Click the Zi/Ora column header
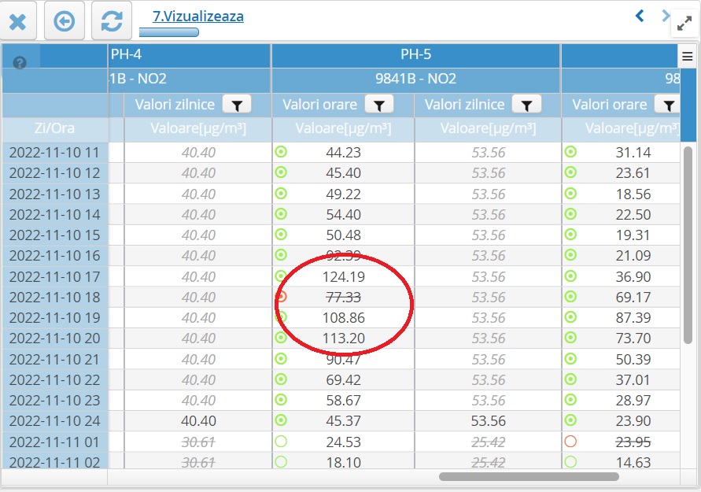Image resolution: width=701 pixels, height=492 pixels. [x=55, y=129]
